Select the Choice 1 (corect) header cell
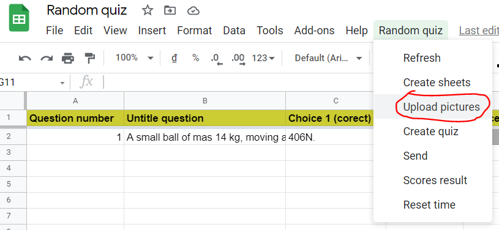The image size is (499, 230). (x=330, y=118)
